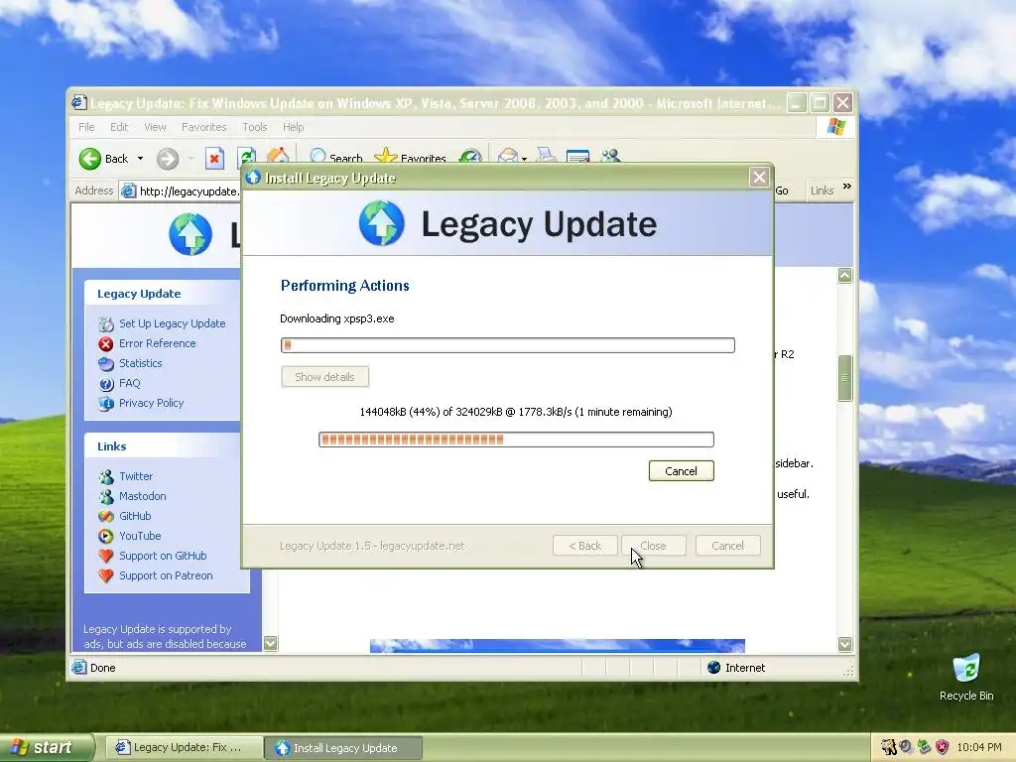Click the address bar URL field

point(181,191)
